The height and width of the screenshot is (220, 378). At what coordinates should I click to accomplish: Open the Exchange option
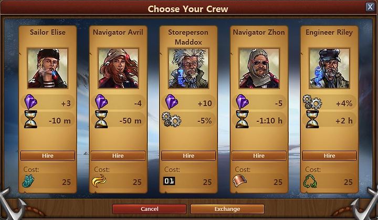(227, 209)
